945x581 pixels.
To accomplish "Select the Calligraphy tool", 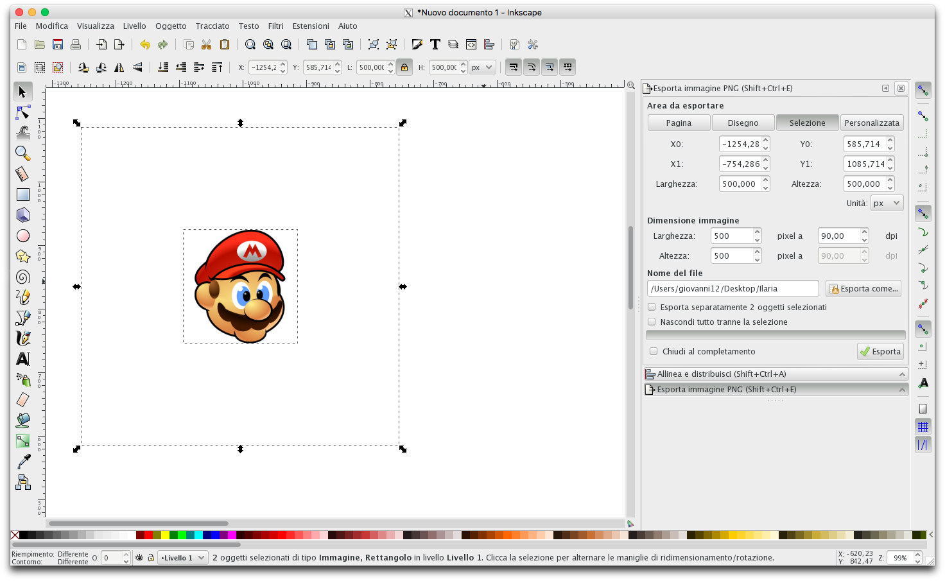I will (x=23, y=338).
